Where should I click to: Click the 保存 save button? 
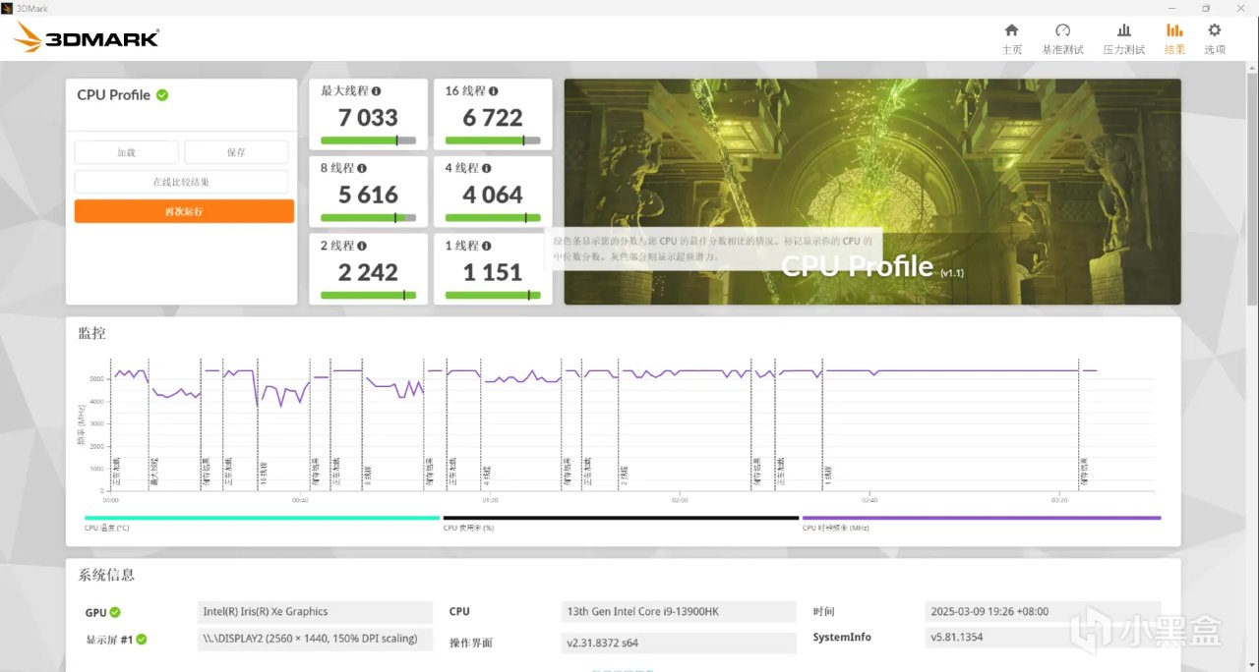(x=236, y=152)
